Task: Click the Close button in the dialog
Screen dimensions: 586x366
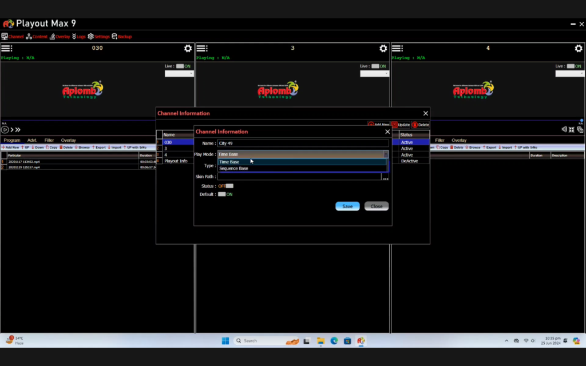Action: (377, 206)
